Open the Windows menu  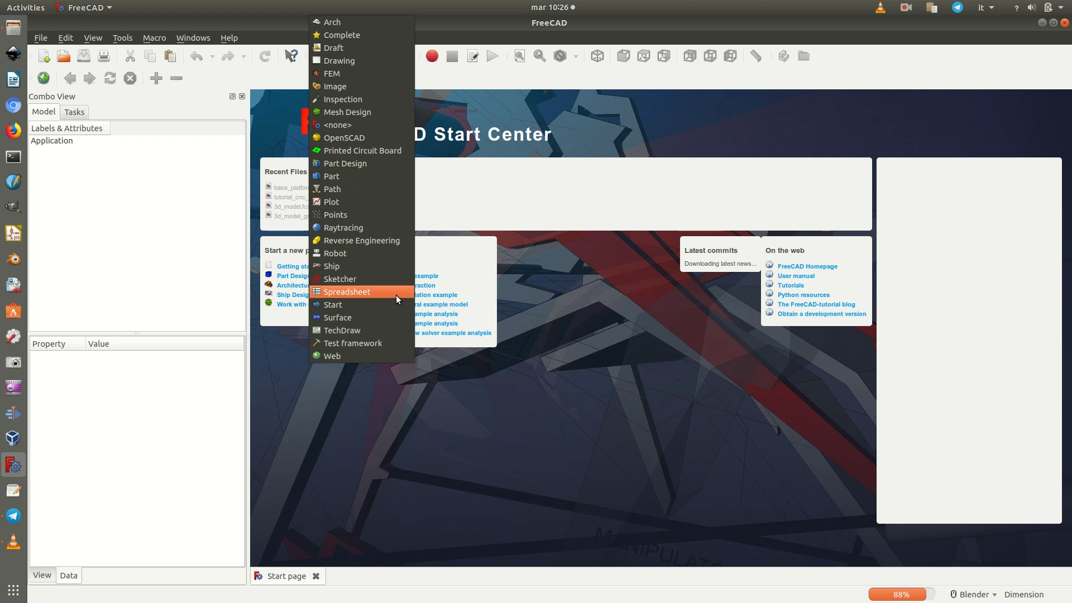(x=193, y=38)
